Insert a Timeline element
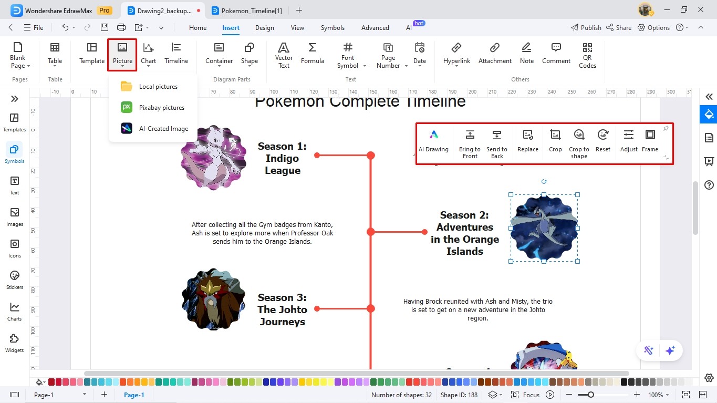 176,54
